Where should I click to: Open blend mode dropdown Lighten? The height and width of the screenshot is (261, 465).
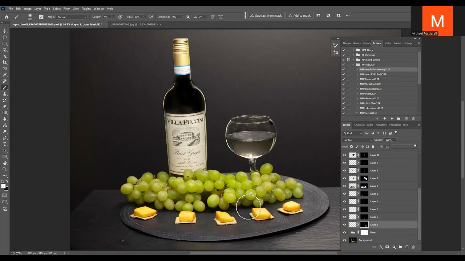(x=357, y=140)
